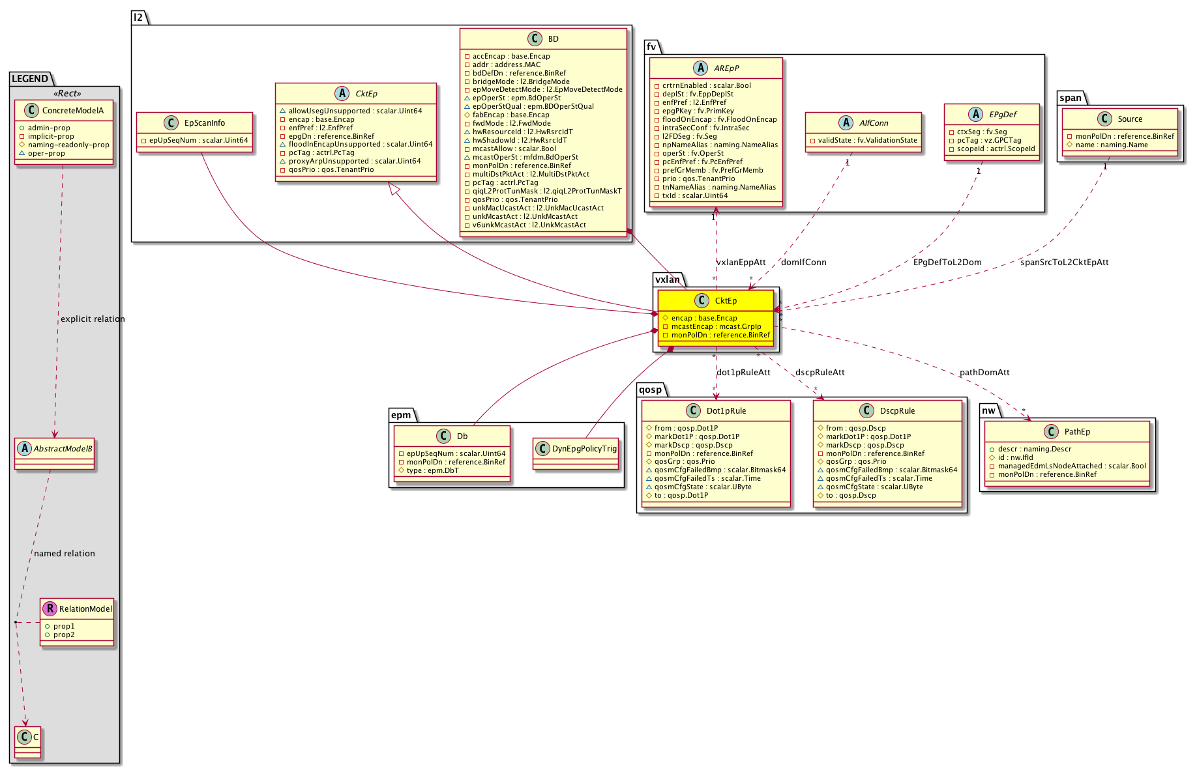This screenshot has height=770, width=1197.
Task: Click the vxlanEppAtt relation label
Action: point(741,262)
